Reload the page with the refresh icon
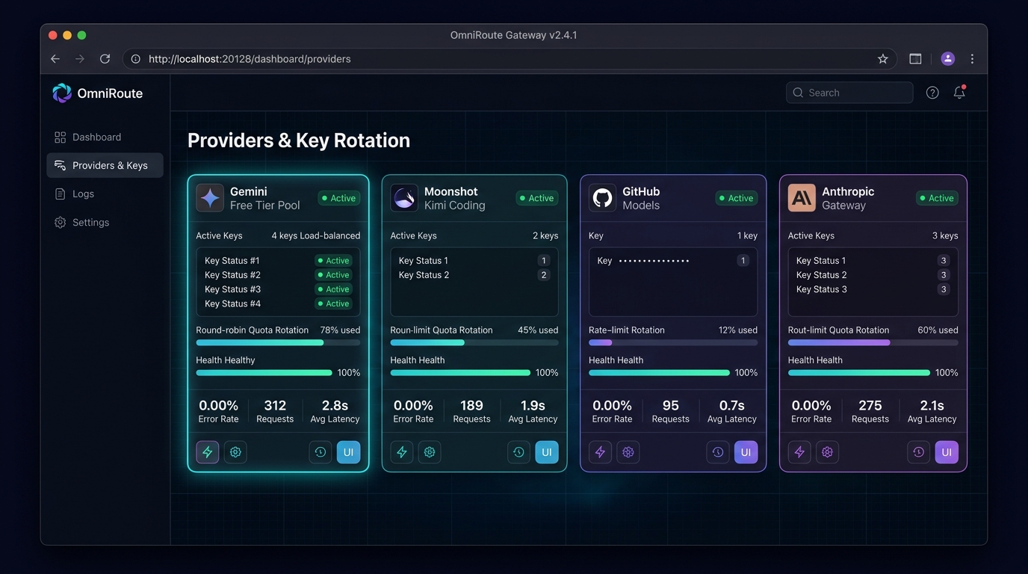This screenshot has height=574, width=1028. point(105,59)
